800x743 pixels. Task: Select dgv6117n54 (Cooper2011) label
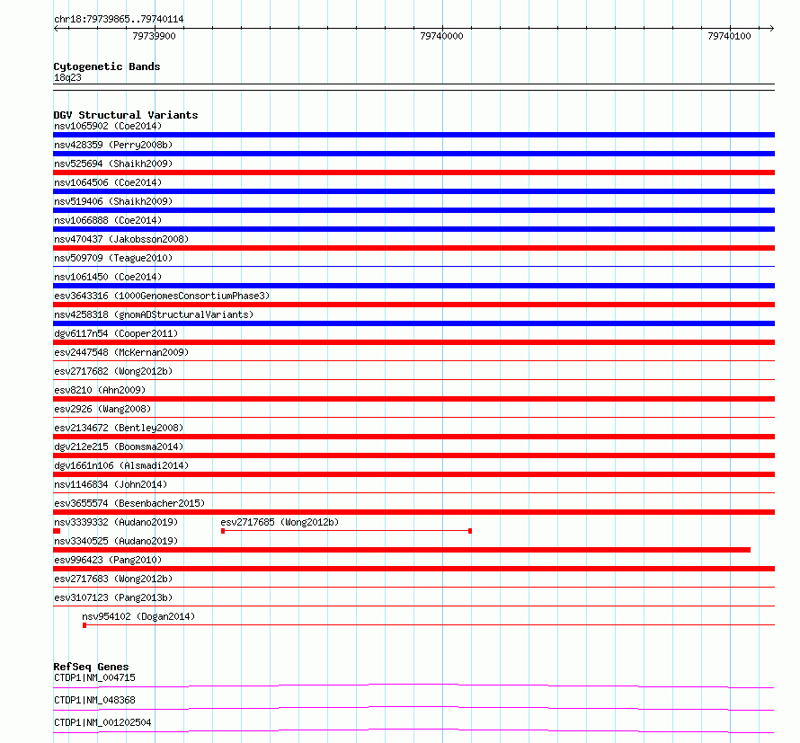click(116, 333)
